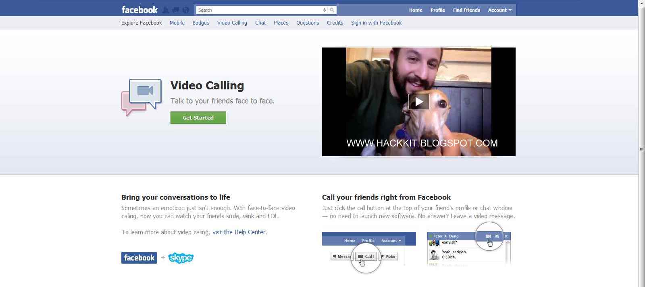Open notifications globe icon in header
The width and height of the screenshot is (645, 287).
tap(186, 10)
